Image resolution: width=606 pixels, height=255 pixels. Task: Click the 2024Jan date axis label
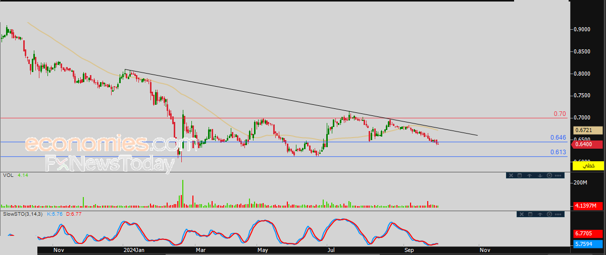pos(134,249)
